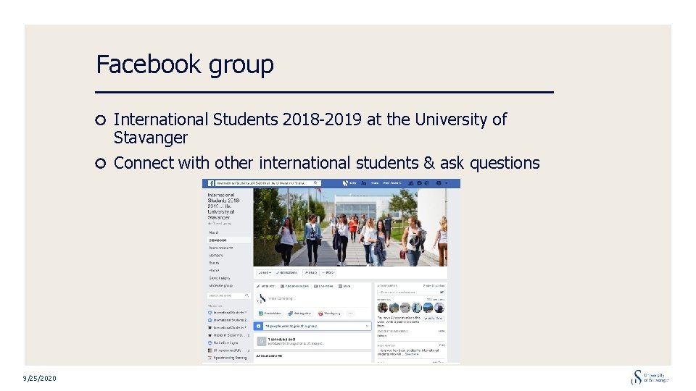Viewport: 696px width, 391px height.
Task: Click the group cover photo of walking students
Action: (x=350, y=227)
